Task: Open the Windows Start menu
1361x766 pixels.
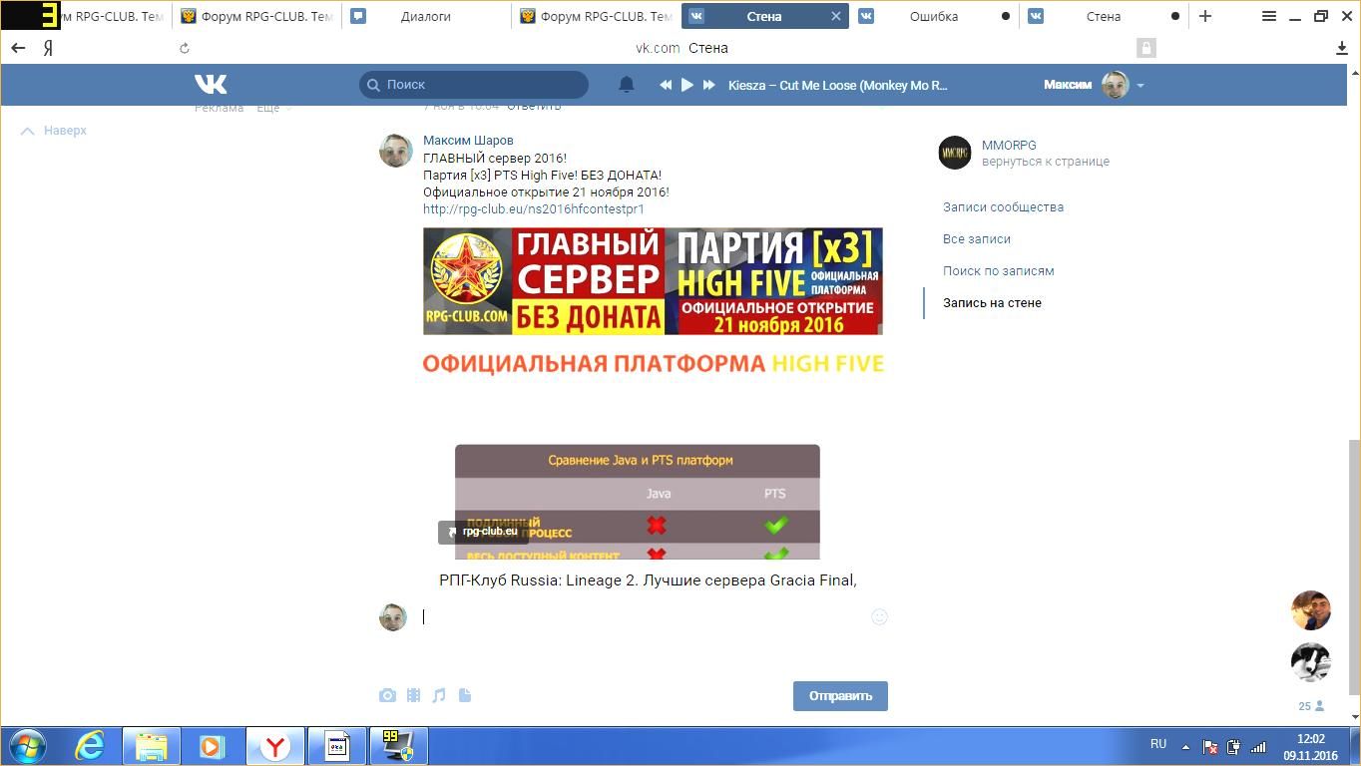Action: coord(27,746)
